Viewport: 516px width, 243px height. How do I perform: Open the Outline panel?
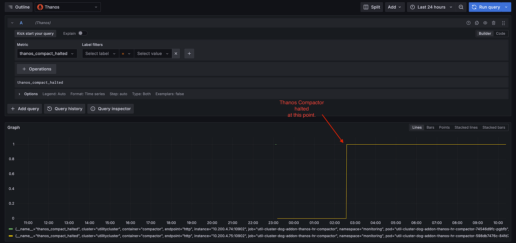tap(19, 7)
